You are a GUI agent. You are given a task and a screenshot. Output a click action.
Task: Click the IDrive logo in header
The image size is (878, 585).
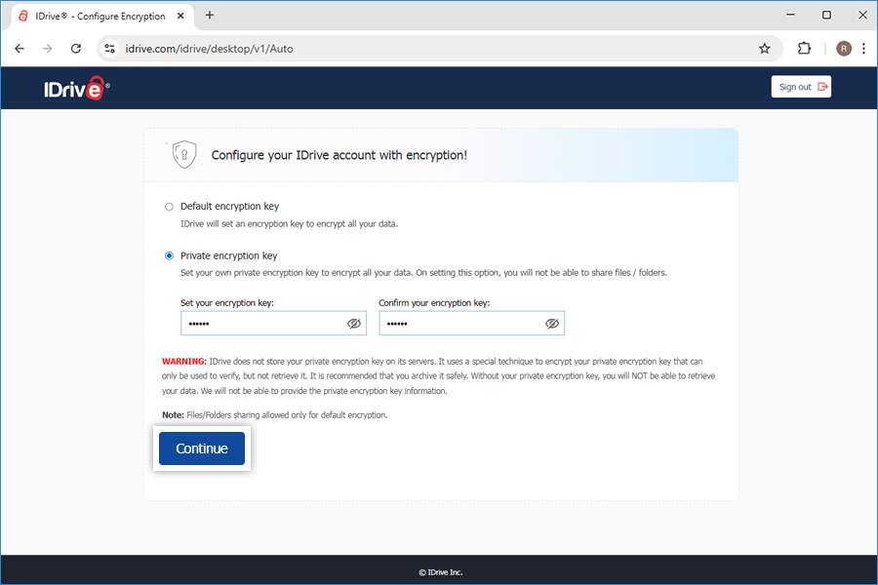[x=77, y=88]
